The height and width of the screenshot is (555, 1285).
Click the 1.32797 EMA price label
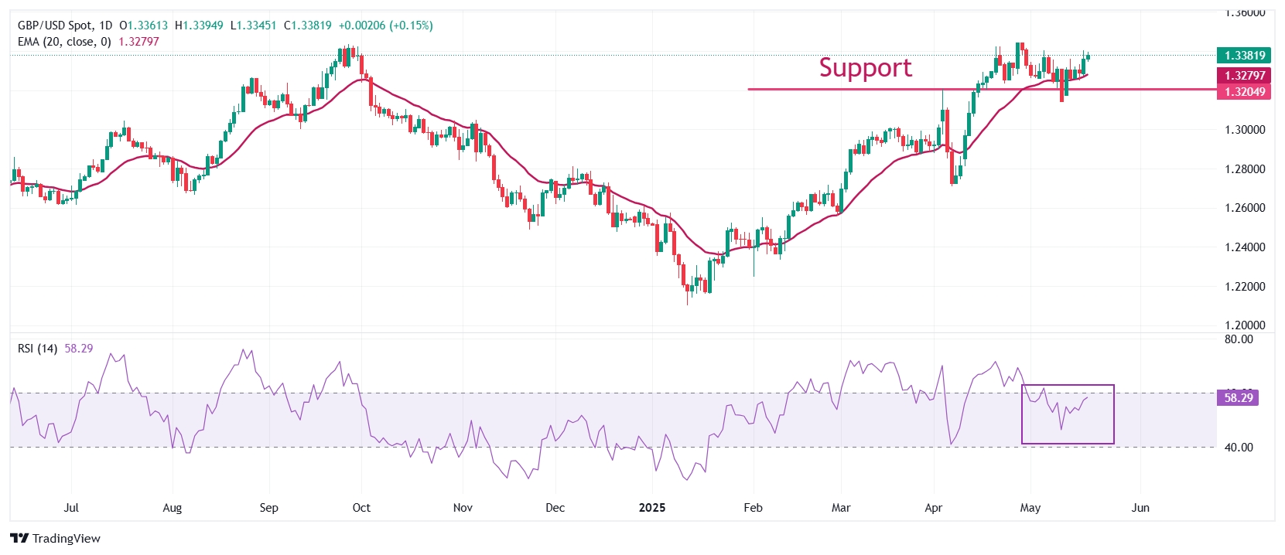tap(1245, 76)
